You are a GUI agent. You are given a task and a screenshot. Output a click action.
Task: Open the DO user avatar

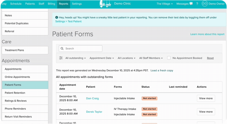click(x=205, y=4)
